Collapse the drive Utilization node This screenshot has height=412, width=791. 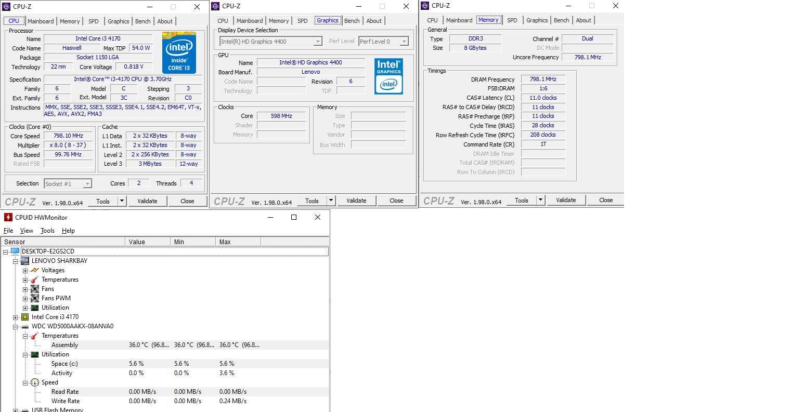pos(25,354)
